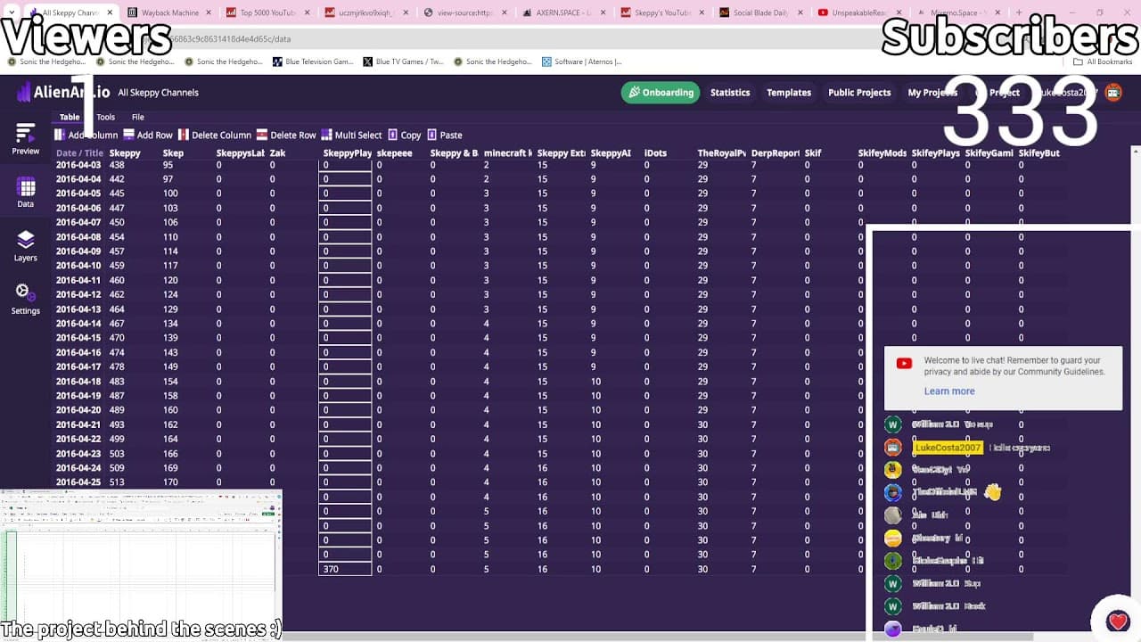Image resolution: width=1141 pixels, height=642 pixels.
Task: Click the SkifeyBut column header
Action: 1038,153
